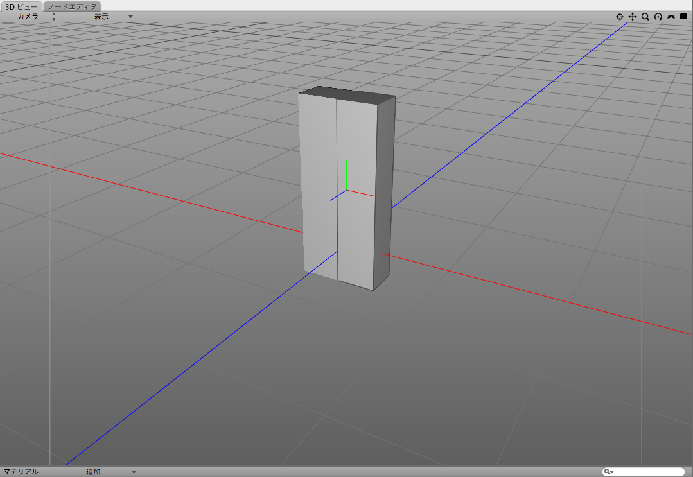Select the gray box object in viewport
This screenshot has height=477, width=693.
coord(347,187)
